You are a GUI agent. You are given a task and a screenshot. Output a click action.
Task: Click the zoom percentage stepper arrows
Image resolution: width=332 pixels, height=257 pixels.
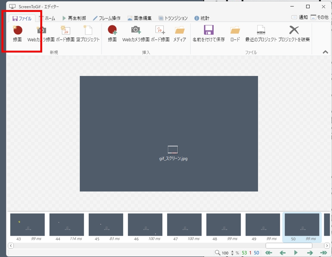pos(232,253)
